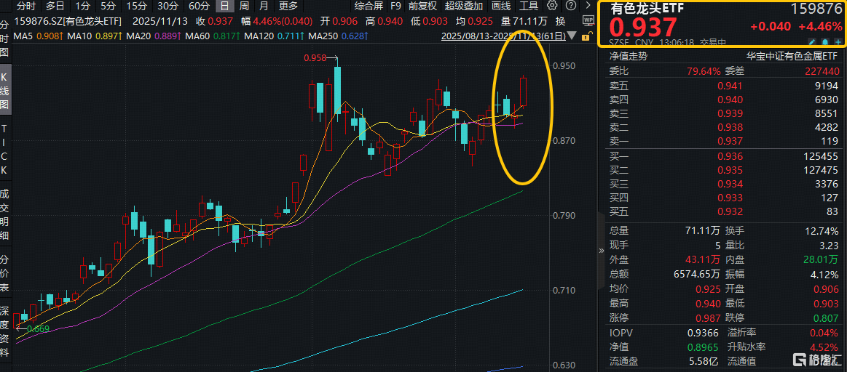Click the latest red candlestick on chart
Screen dimensions: 847x372
[523, 91]
